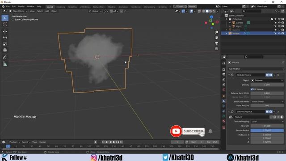Screen dimensions: 286x161
Task: Open the Modifiers wrench tab
Action: tap(224, 101)
